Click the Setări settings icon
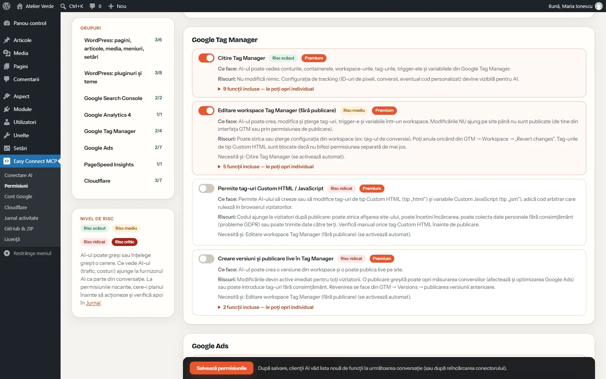The width and height of the screenshot is (606, 379). pyautogui.click(x=7, y=148)
